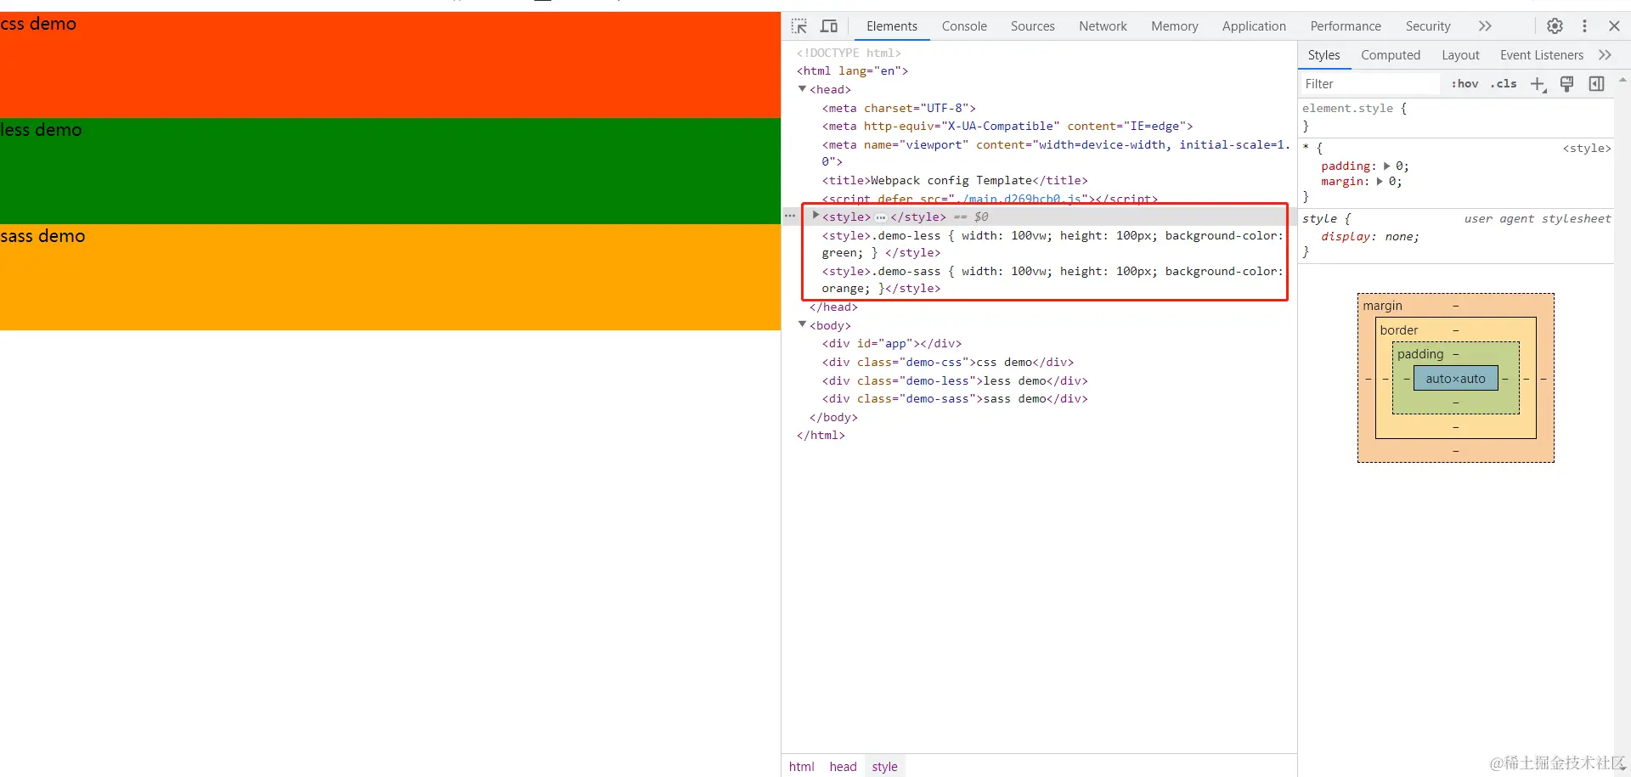Viewport: 1631px width, 777px height.
Task: Click the styles pane scrollbar up arrow
Action: 1623,80
